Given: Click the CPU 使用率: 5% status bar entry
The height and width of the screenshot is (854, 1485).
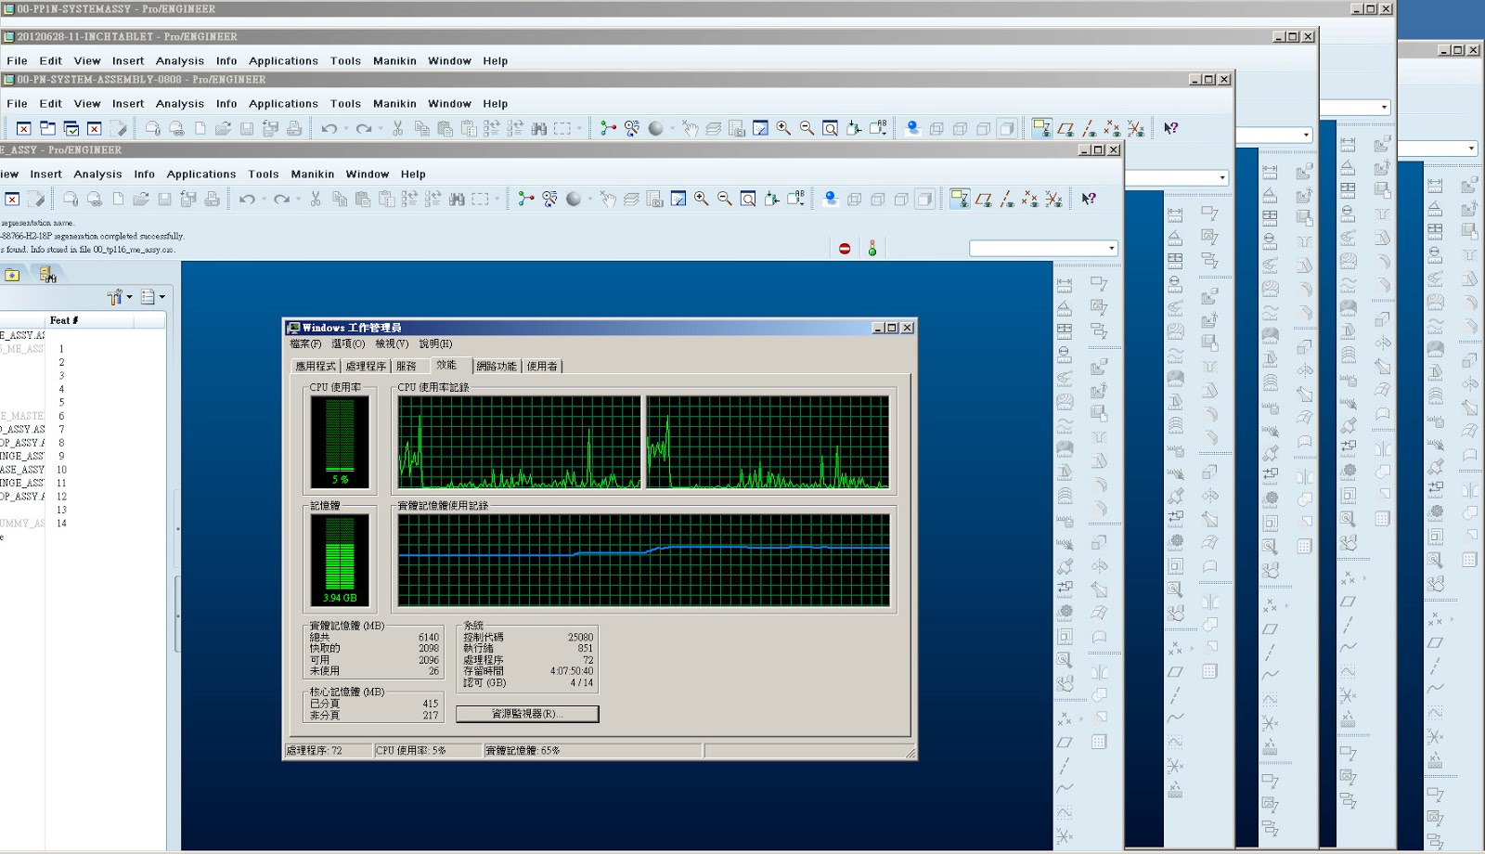Looking at the screenshot, I should (x=427, y=750).
